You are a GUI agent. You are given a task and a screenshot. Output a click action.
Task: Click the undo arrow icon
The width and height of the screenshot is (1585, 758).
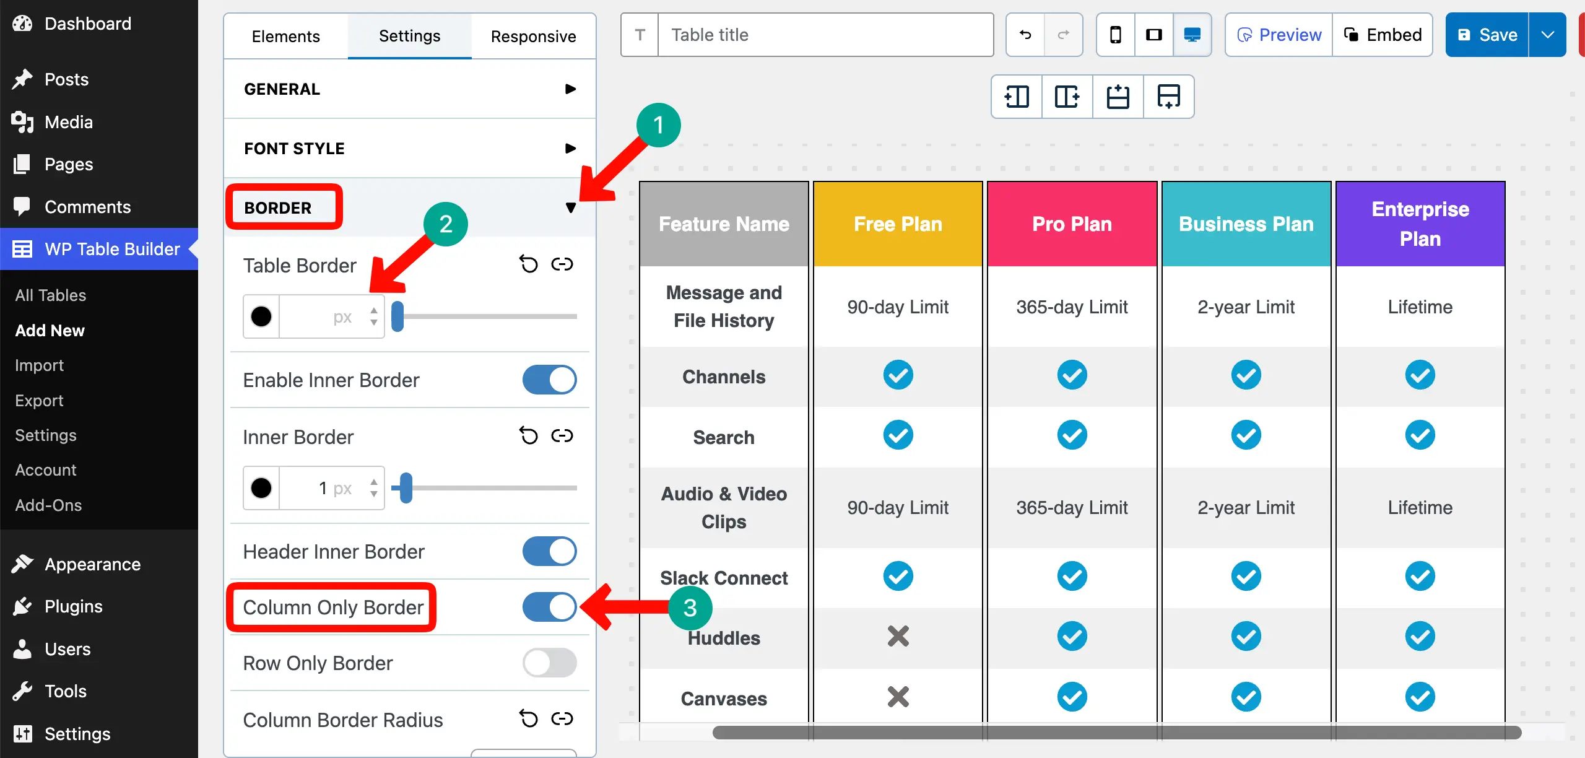[x=1025, y=35]
